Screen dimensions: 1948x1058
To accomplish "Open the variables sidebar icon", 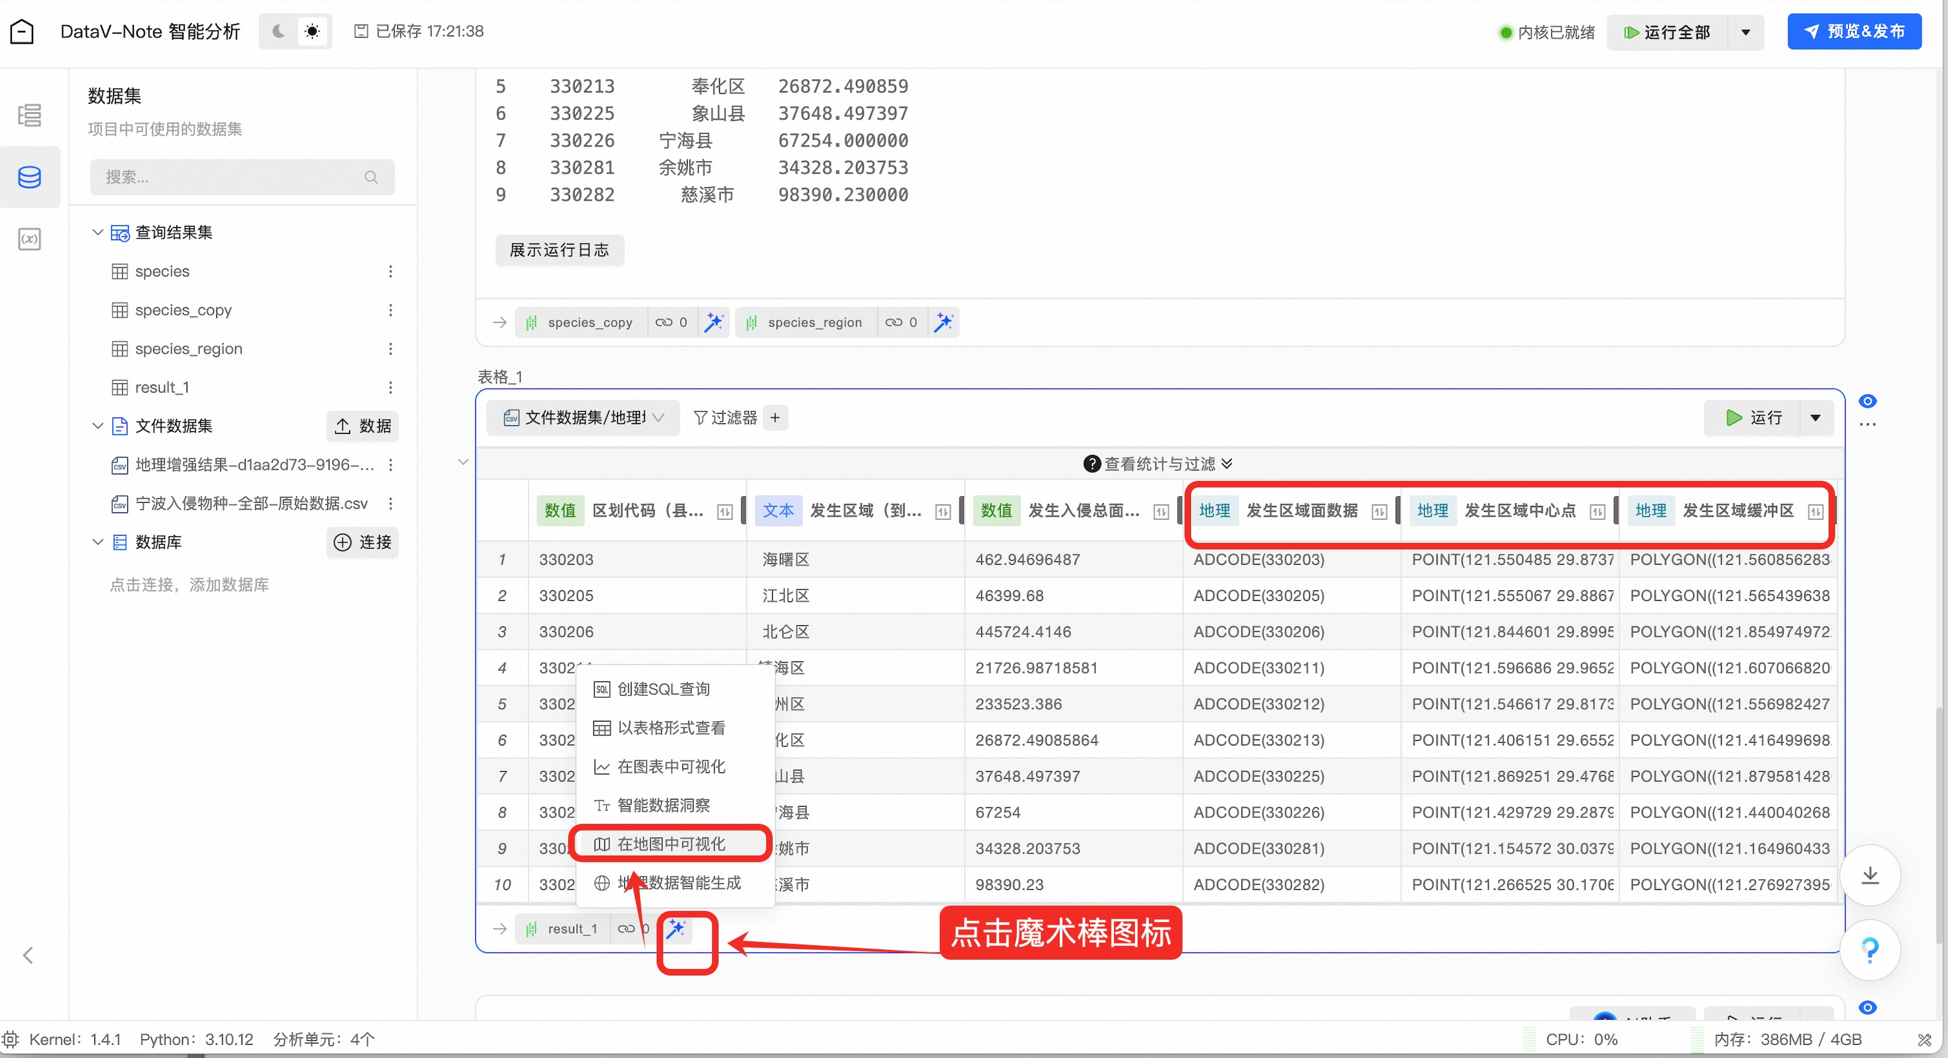I will click(x=30, y=239).
